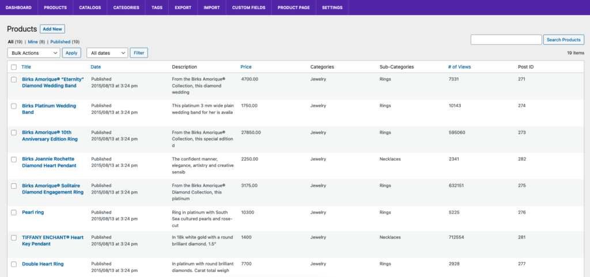Click the Post ID column header
Viewport: 590px width, 277px height.
pyautogui.click(x=525, y=67)
